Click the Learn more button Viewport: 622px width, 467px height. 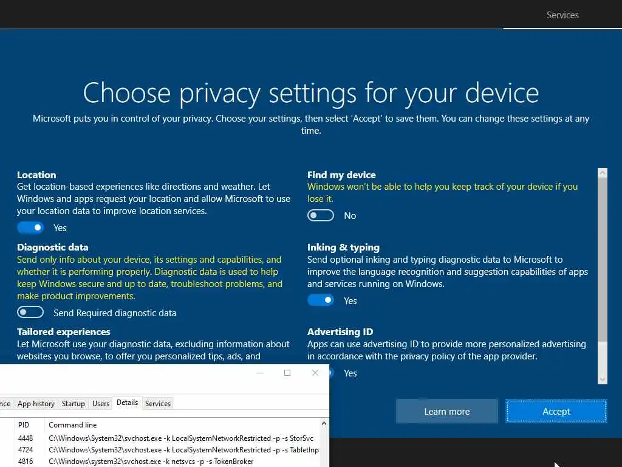(x=446, y=411)
